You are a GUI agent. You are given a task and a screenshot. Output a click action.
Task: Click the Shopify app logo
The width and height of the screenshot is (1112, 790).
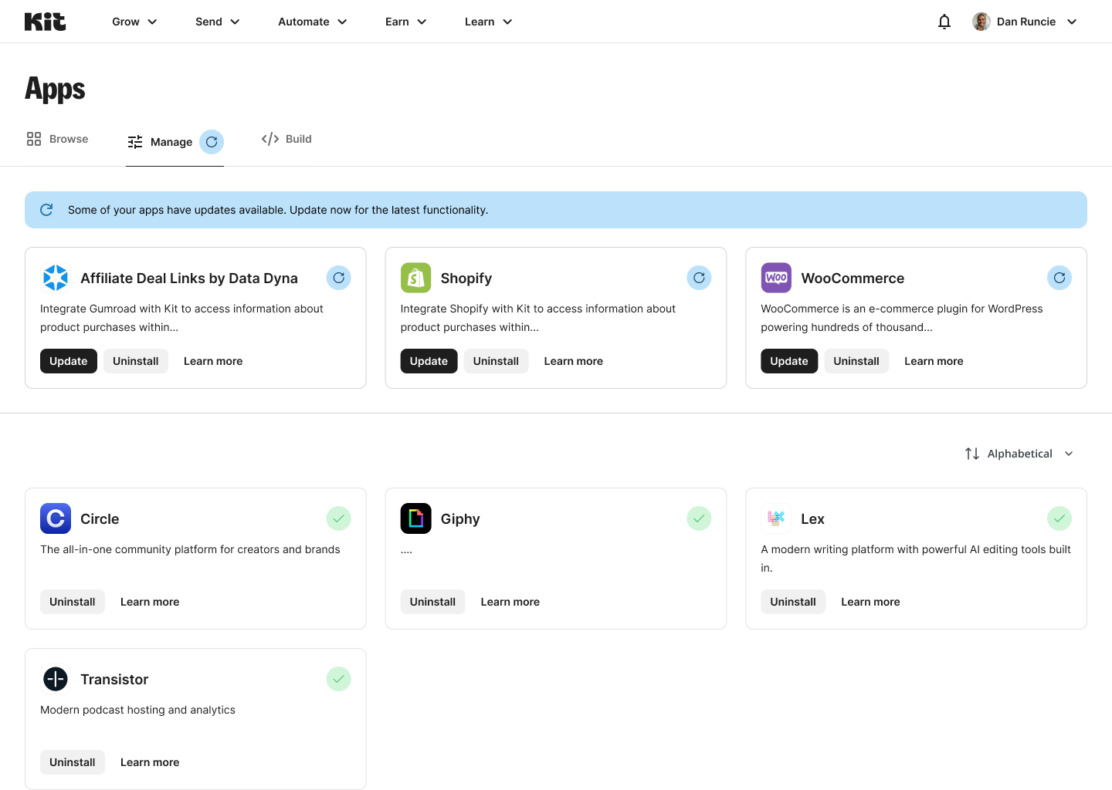415,278
